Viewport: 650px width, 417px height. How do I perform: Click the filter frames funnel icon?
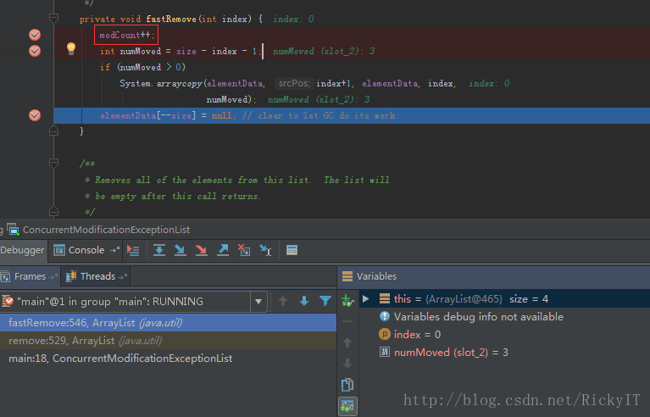click(325, 301)
